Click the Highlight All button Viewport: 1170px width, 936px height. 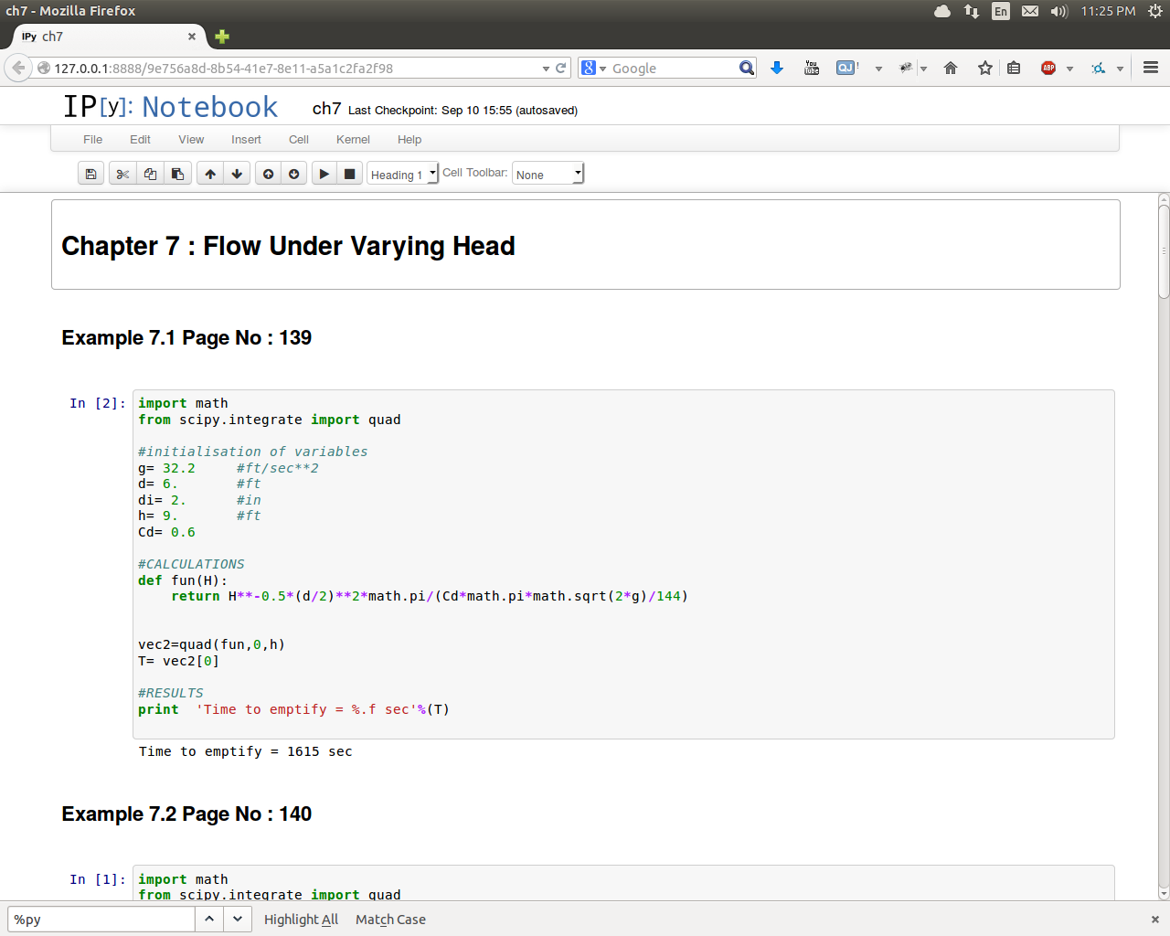(301, 920)
